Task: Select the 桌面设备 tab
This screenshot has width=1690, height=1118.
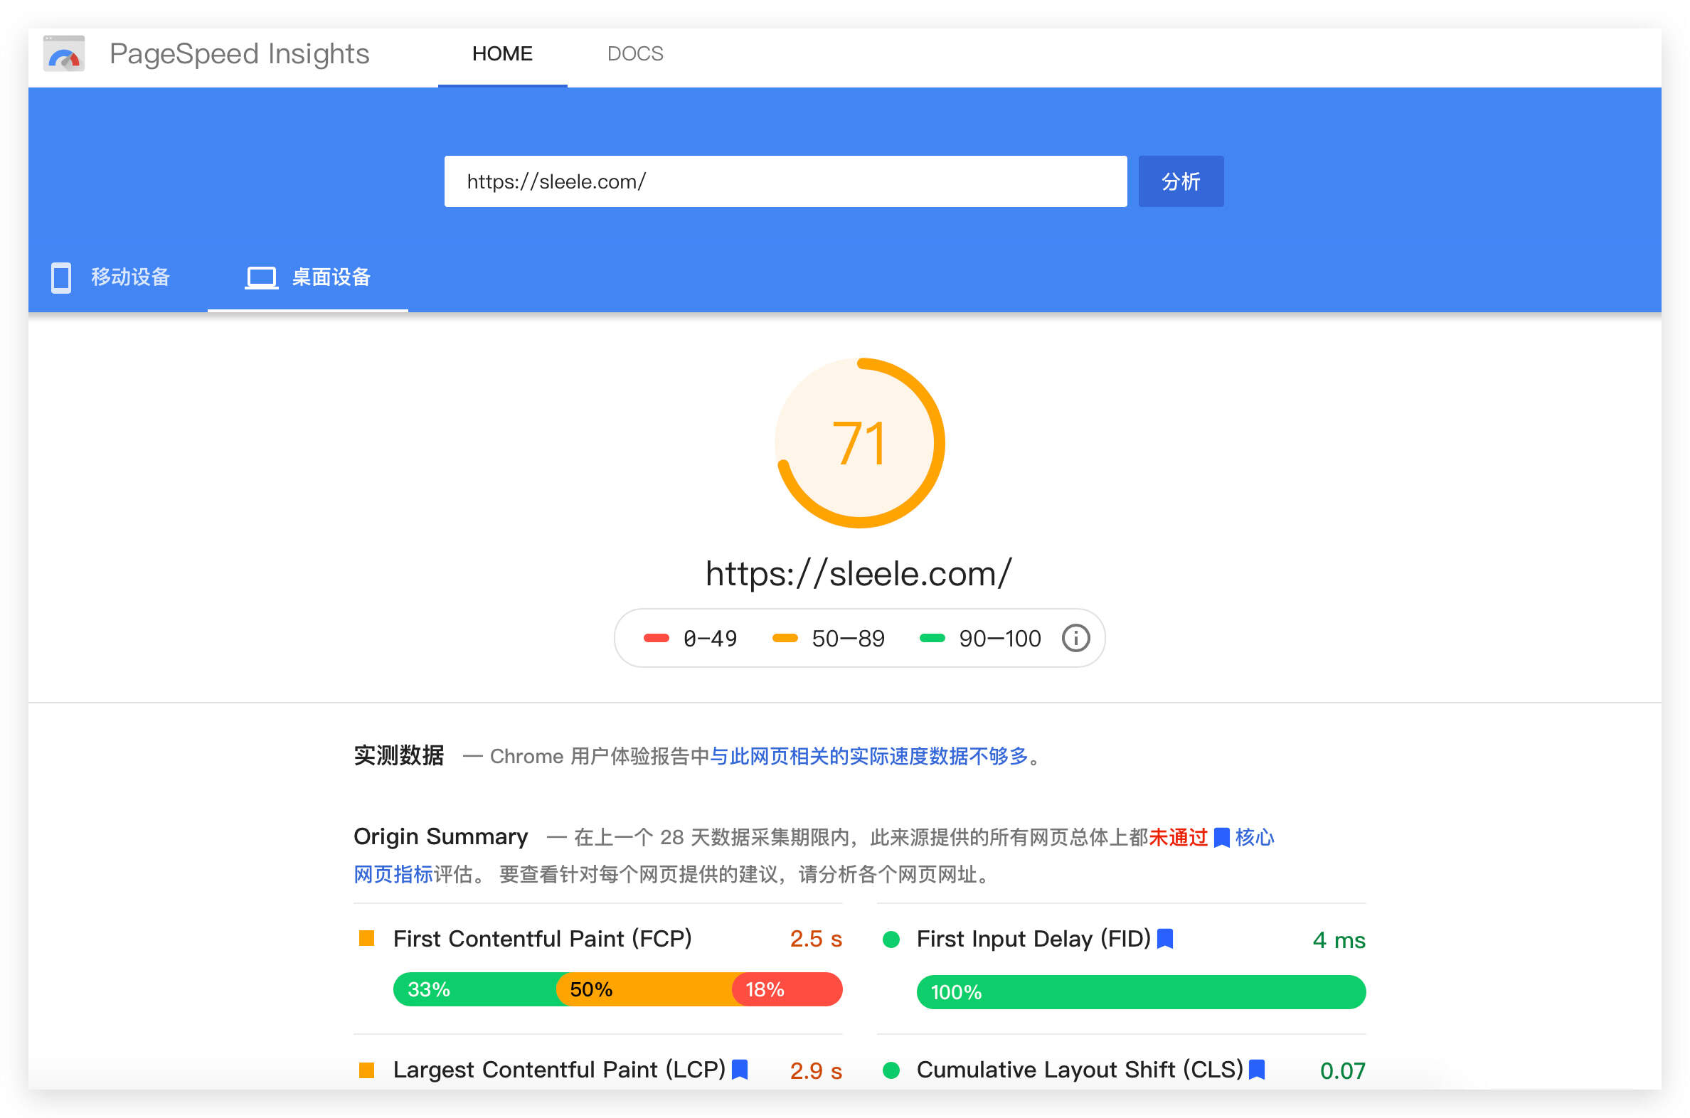Action: click(x=307, y=277)
